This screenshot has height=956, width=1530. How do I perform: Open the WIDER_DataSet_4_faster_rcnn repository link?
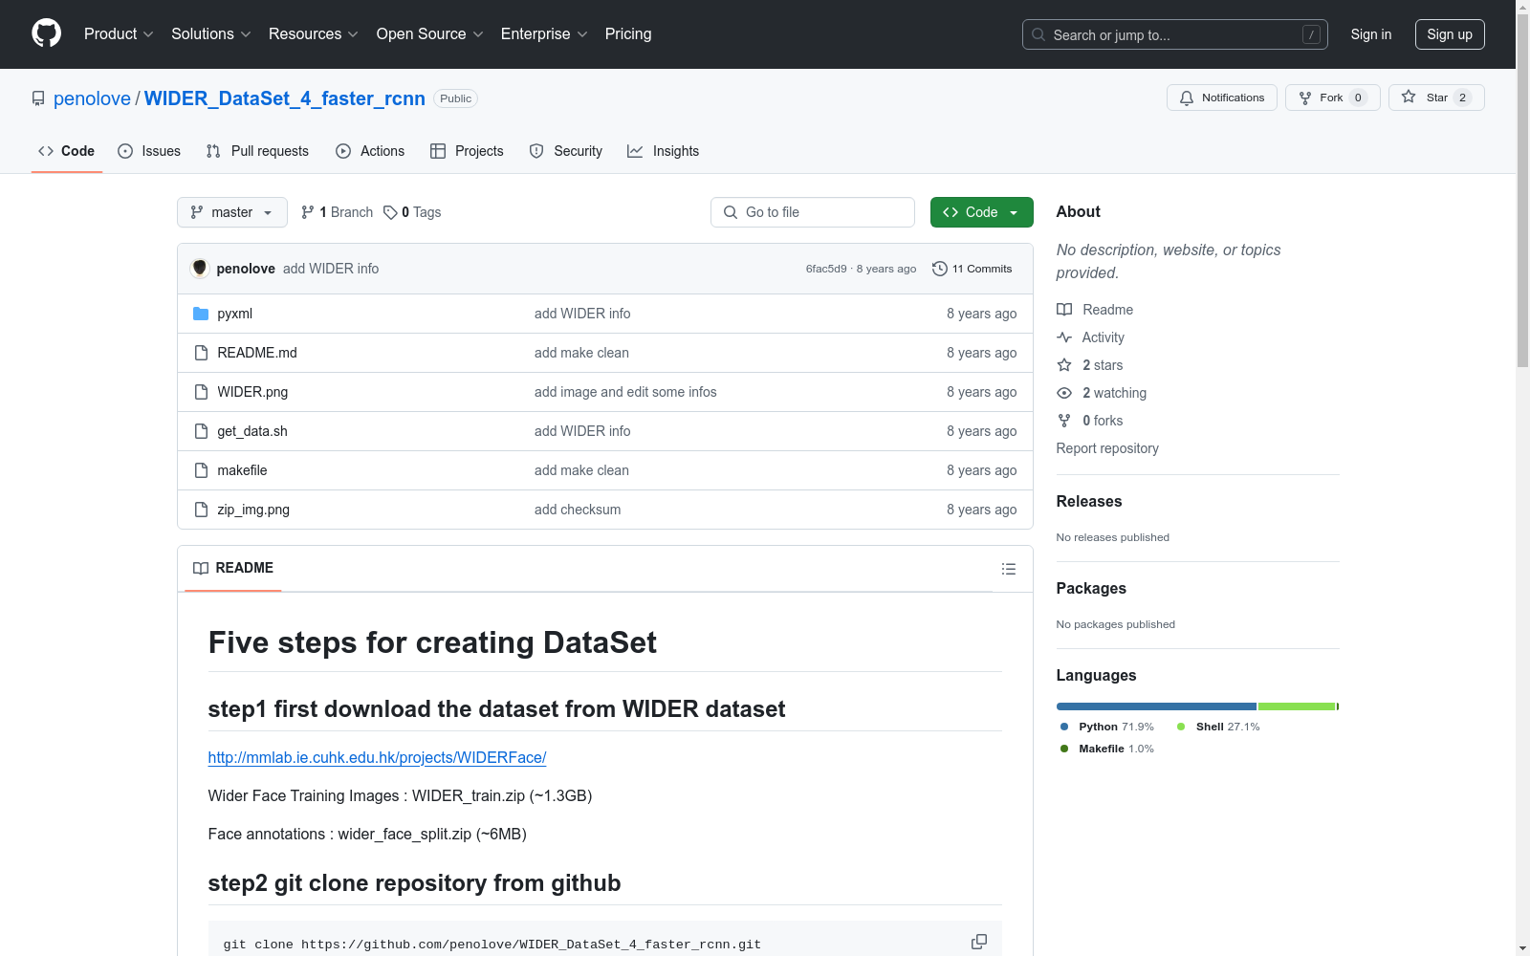pyautogui.click(x=285, y=98)
